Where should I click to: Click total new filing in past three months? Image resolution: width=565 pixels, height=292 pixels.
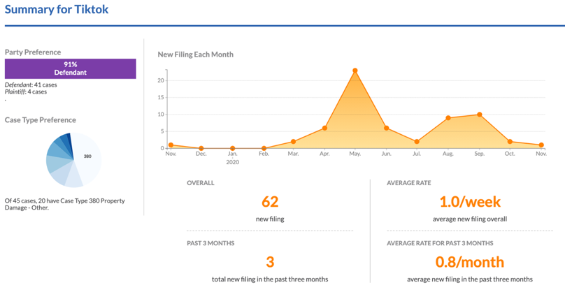[270, 279]
